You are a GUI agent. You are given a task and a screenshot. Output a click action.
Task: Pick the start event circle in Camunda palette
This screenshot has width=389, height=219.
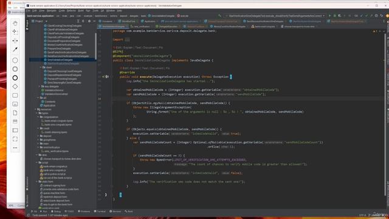(15, 60)
